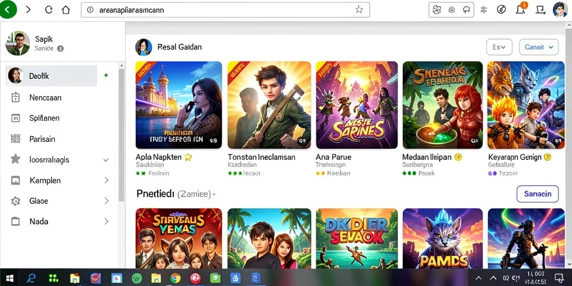
Task: Click the site info icon in address bar
Action: pyautogui.click(x=90, y=10)
